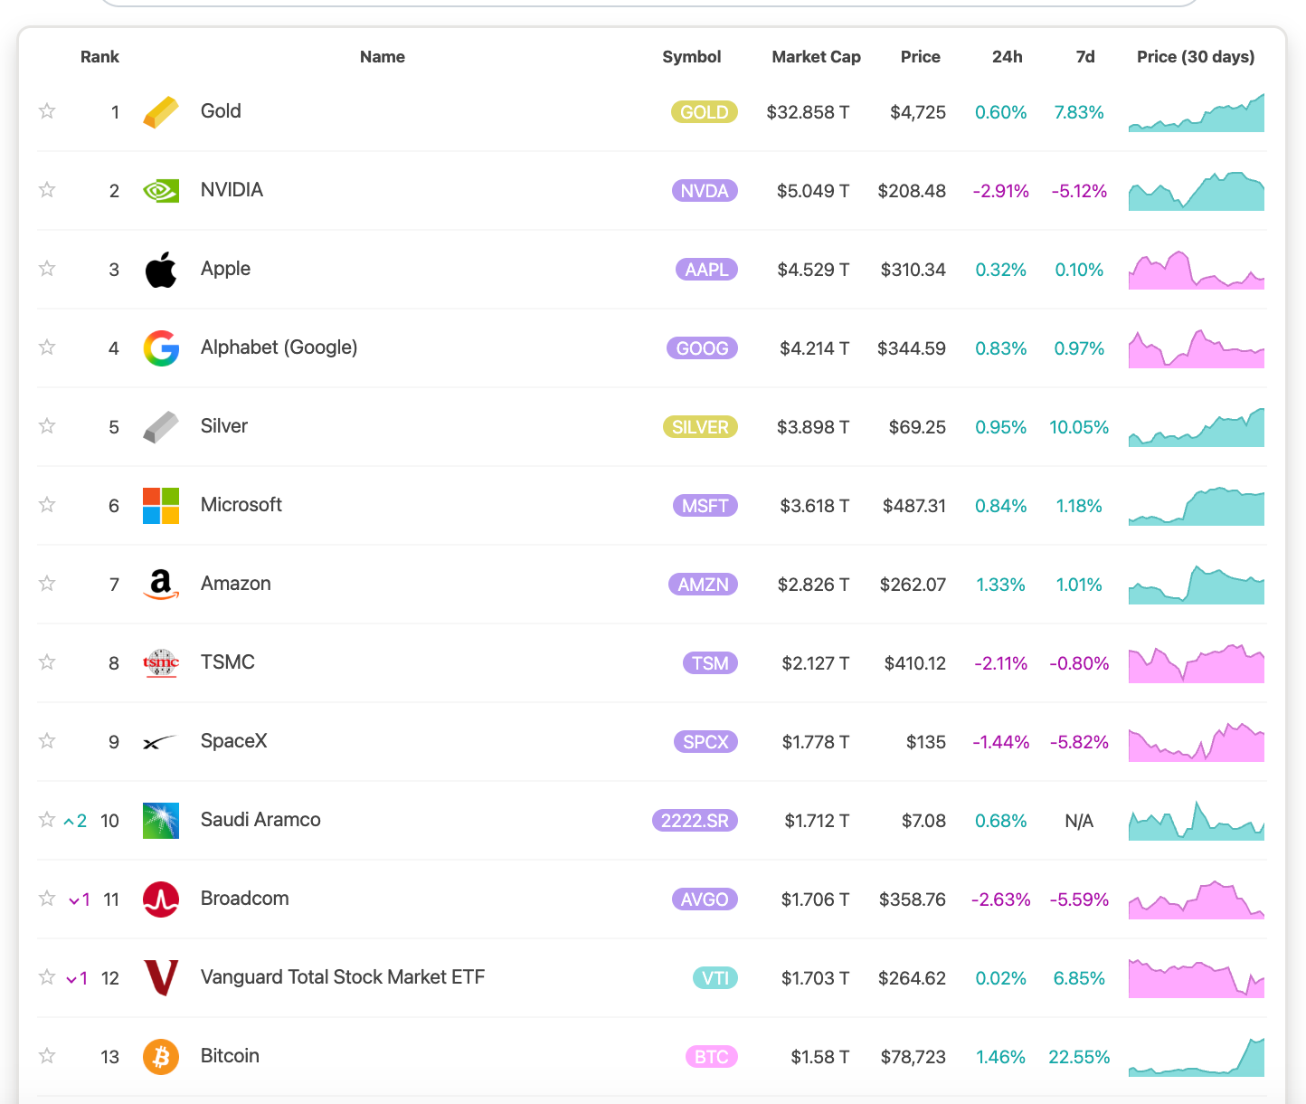Toggle favorite star for Silver

47,426
